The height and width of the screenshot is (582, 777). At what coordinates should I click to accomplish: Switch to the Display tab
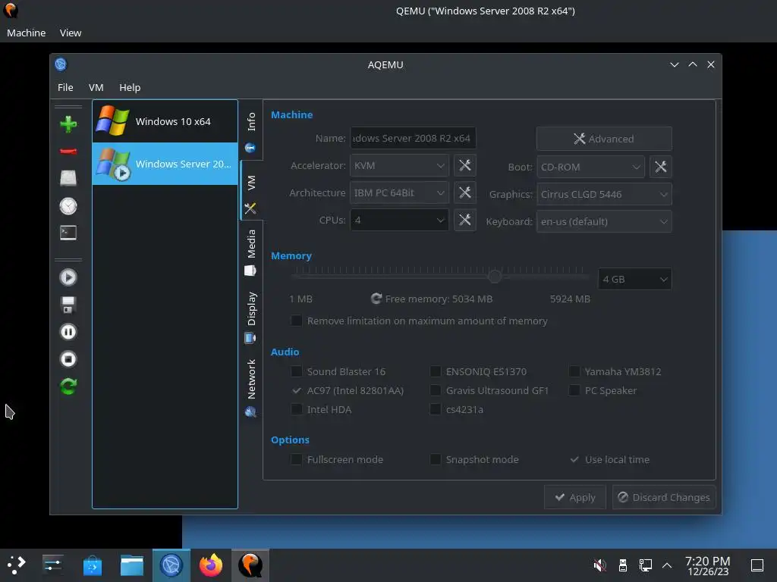pos(251,317)
